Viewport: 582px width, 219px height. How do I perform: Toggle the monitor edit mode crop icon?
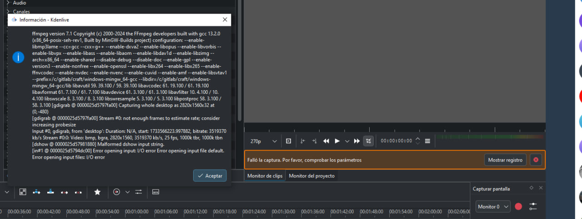click(x=369, y=141)
